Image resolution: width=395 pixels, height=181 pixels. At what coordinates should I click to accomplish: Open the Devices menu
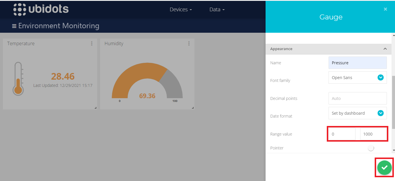pos(181,10)
